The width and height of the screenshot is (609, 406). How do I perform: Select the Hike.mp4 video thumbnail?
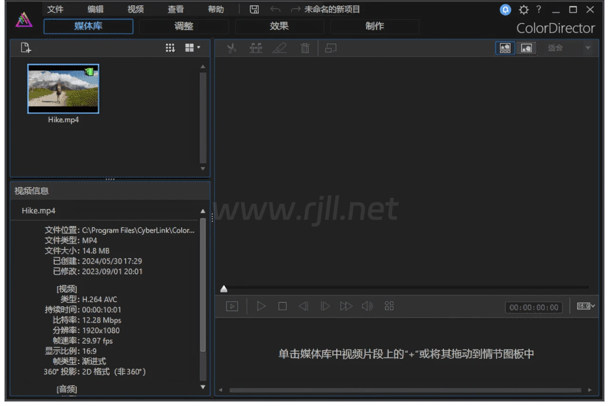pyautogui.click(x=63, y=89)
